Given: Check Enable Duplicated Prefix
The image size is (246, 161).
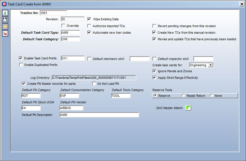Looking at the screenshot, I should (x=21, y=65).
